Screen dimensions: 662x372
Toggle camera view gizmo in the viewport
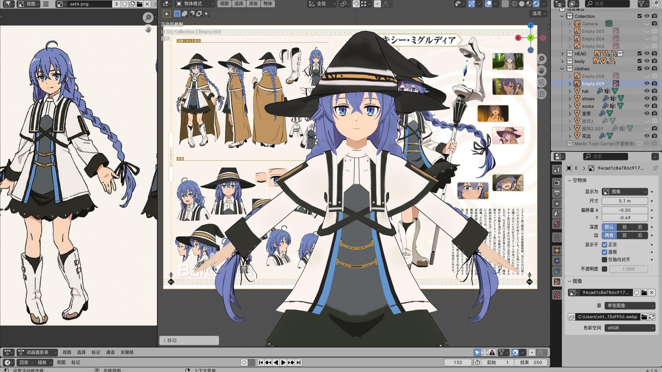click(x=541, y=82)
